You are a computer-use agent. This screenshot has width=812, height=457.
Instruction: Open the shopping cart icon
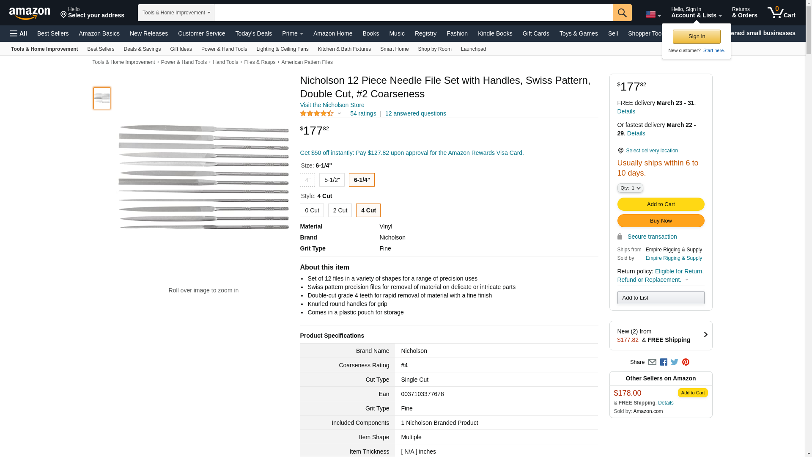pos(781,13)
